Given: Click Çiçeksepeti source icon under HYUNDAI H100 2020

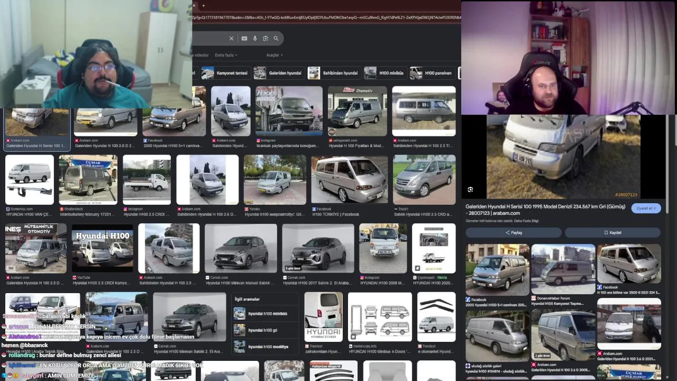Looking at the screenshot, I should 415,277.
